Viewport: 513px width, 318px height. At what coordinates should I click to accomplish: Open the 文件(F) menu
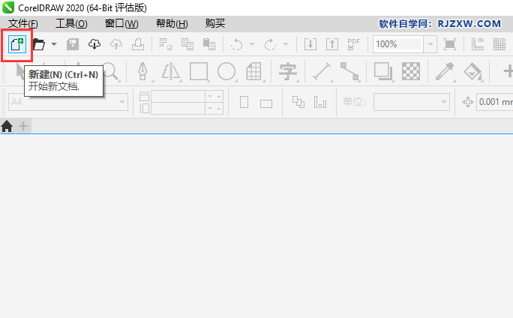click(x=23, y=23)
